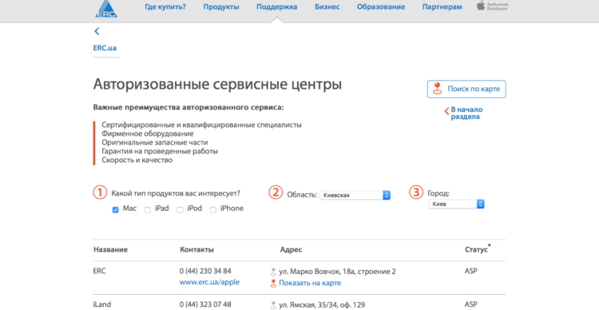Viewport: 599px width, 310px height.
Task: Click red pin icon beside Показать на карте
Action: pyautogui.click(x=273, y=284)
